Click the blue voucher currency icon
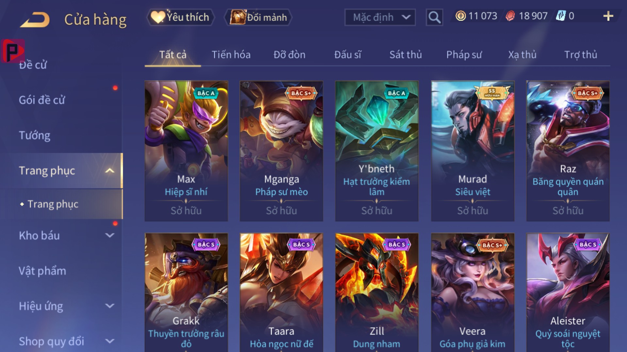This screenshot has width=627, height=352. click(560, 16)
